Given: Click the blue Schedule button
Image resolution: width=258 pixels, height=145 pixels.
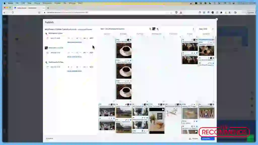Looking at the screenshot, I should tap(206, 139).
